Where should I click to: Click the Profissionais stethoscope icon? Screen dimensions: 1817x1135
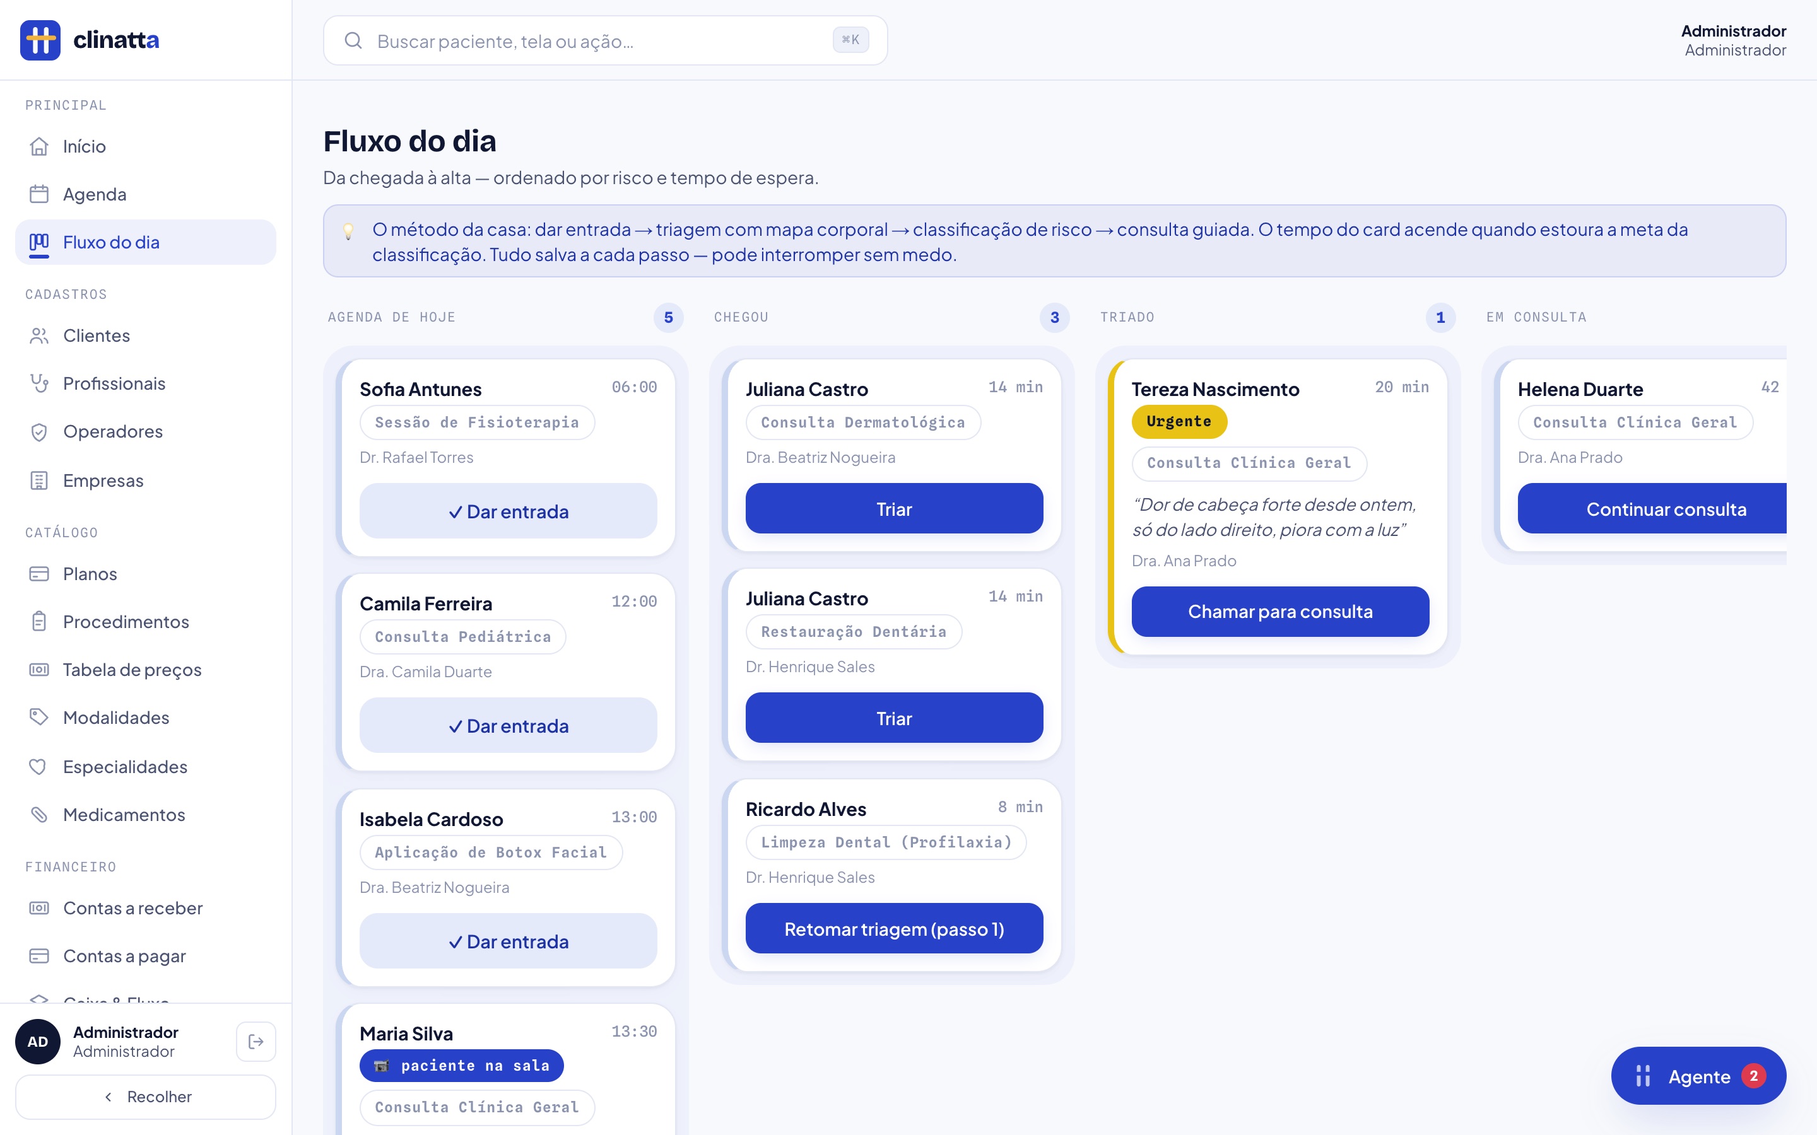pos(39,383)
